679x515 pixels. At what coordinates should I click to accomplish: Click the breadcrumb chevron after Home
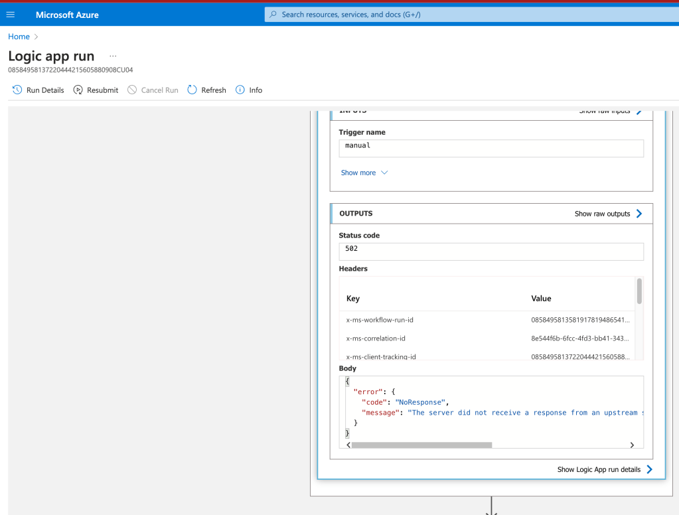coord(36,37)
